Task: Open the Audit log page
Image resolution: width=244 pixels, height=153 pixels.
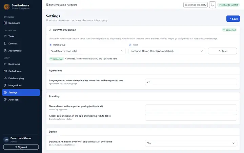Action: tap(21, 100)
